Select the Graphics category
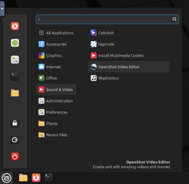189x184 pixels. pos(56,55)
